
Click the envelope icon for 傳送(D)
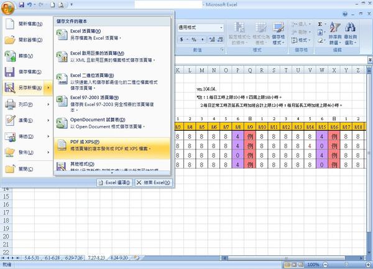(10, 136)
